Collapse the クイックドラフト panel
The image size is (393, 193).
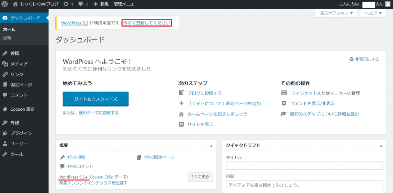click(x=381, y=146)
